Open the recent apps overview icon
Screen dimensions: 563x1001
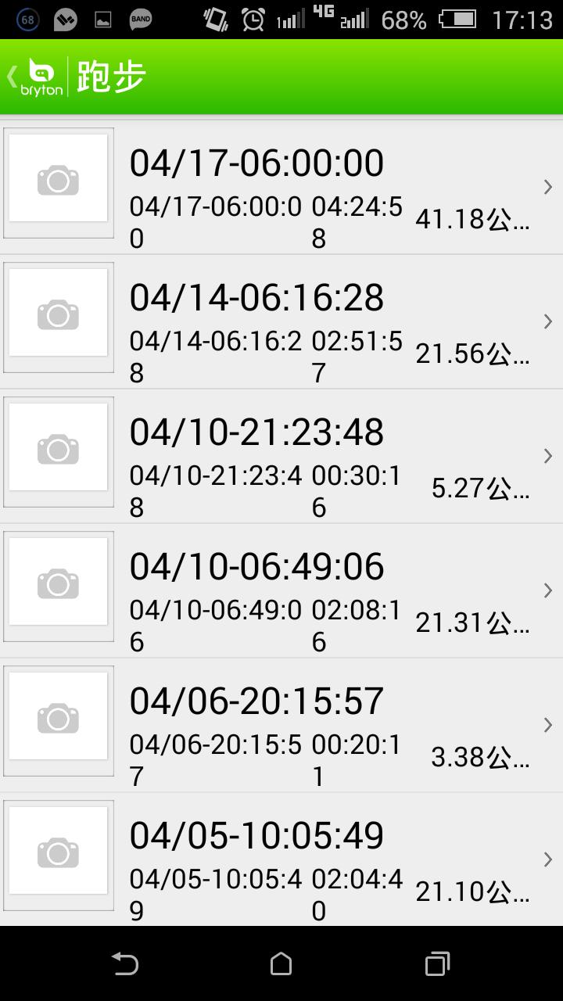point(437,963)
